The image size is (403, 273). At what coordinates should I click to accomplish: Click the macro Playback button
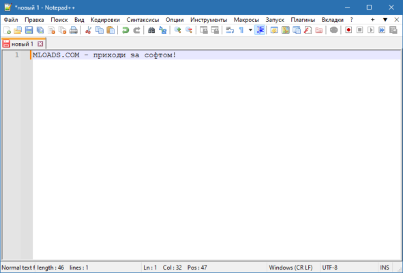pyautogui.click(x=371, y=30)
